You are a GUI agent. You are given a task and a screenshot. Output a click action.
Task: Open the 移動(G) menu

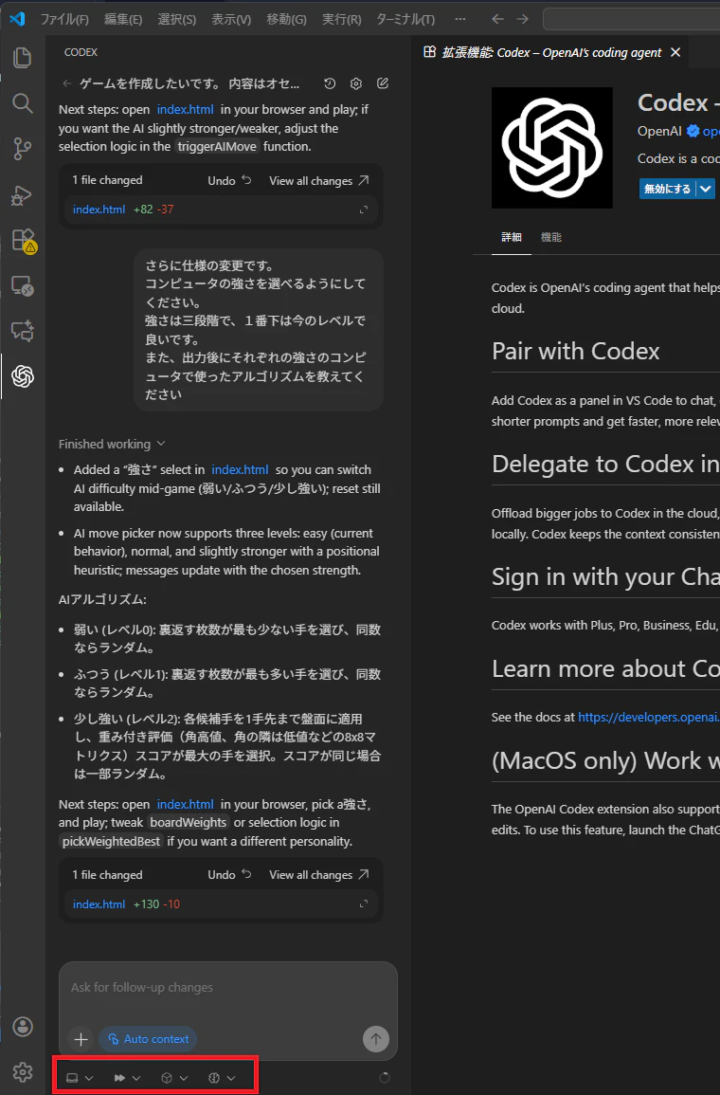click(x=286, y=19)
